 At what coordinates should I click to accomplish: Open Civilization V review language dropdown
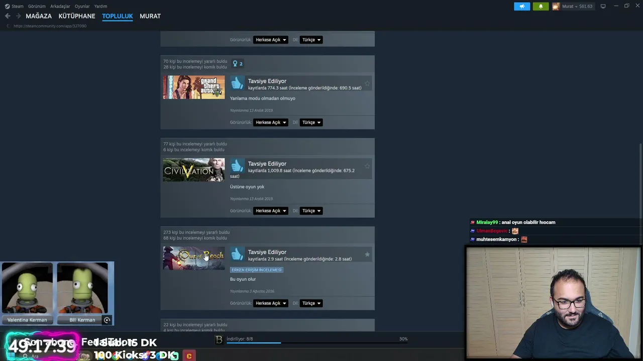coord(311,211)
